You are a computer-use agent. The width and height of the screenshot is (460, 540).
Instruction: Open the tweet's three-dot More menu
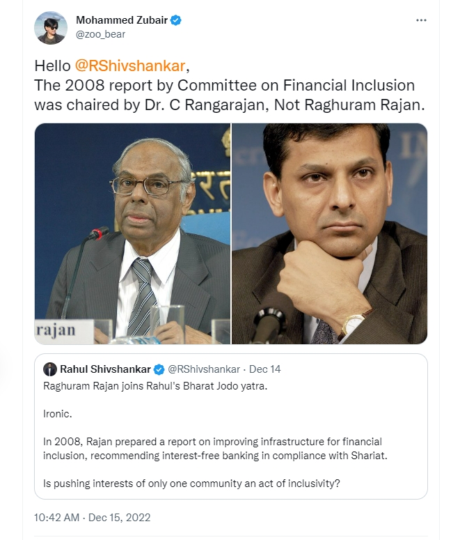[421, 20]
